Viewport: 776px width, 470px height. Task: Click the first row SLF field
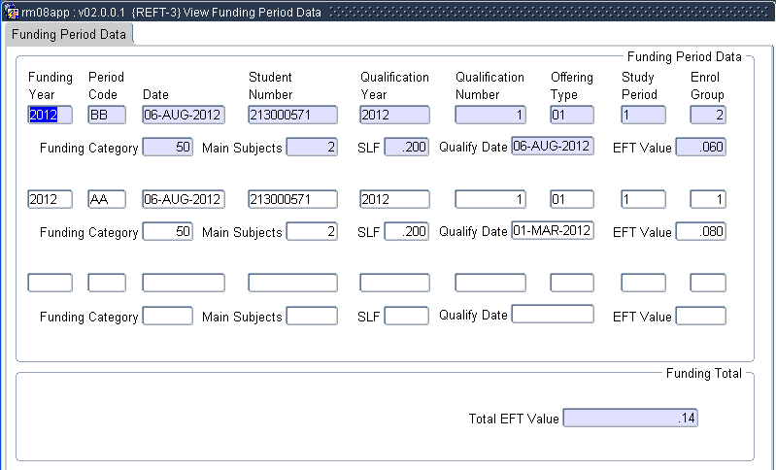tap(406, 148)
